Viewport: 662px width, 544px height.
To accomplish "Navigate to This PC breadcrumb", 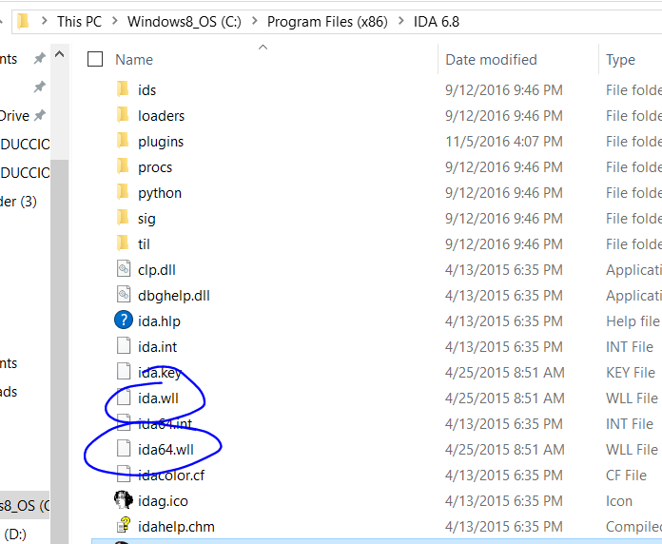I will point(79,22).
